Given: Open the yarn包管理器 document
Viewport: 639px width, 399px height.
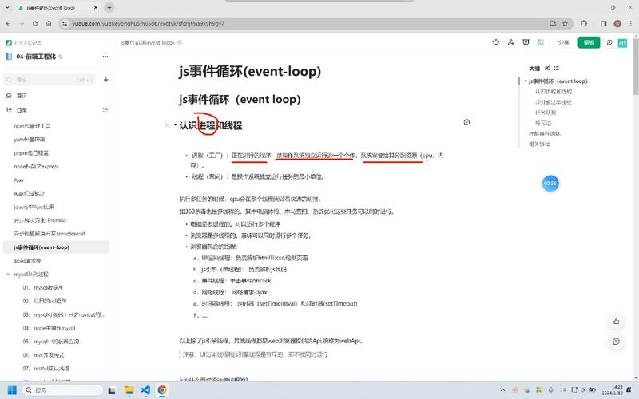Looking at the screenshot, I should (30, 140).
